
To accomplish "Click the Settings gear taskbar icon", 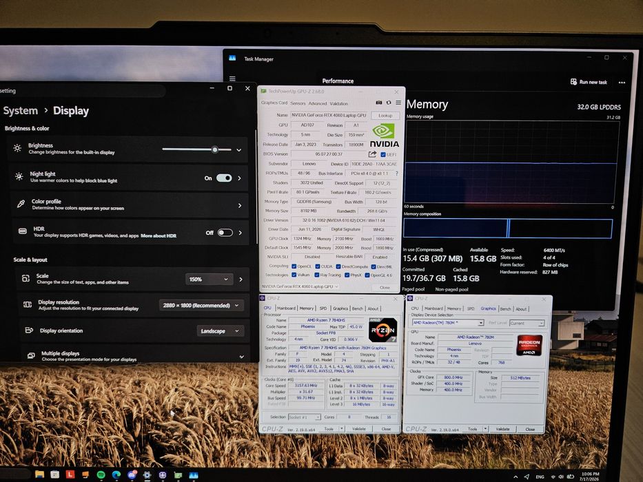I will pos(147,475).
